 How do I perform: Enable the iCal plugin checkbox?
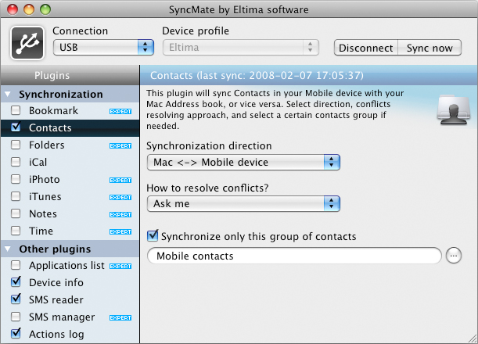coord(16,163)
